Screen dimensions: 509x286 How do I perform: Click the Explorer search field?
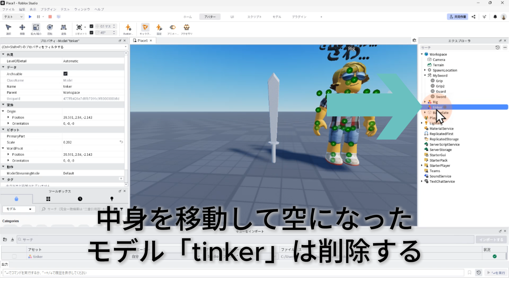456,47
